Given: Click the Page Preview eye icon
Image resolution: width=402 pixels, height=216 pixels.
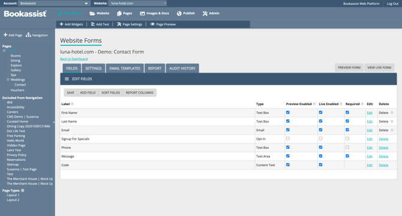Looking at the screenshot, I should click(152, 24).
